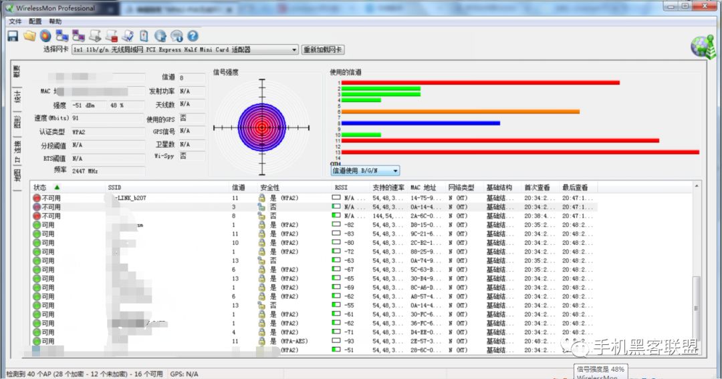The image size is (722, 379).
Task: Click the 重新加载网卡 button
Action: point(323,49)
